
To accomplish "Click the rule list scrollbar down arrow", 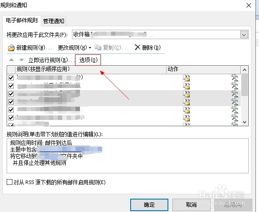I will pyautogui.click(x=244, y=122).
